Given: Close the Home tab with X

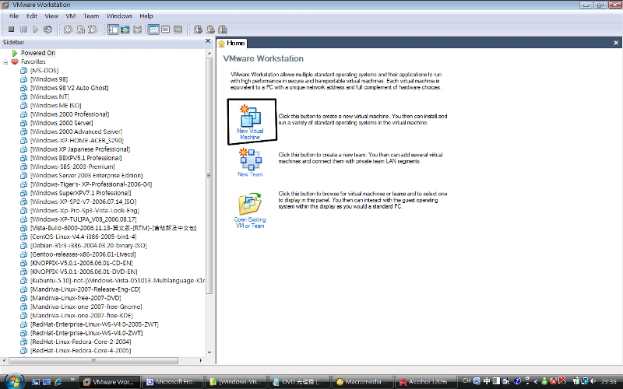Looking at the screenshot, I should [616, 43].
